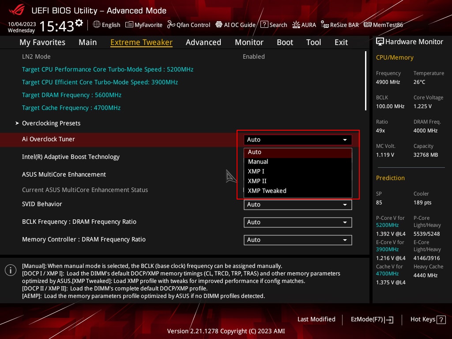This screenshot has width=452, height=339.
Task: Choose XMP I option
Action: click(x=298, y=172)
